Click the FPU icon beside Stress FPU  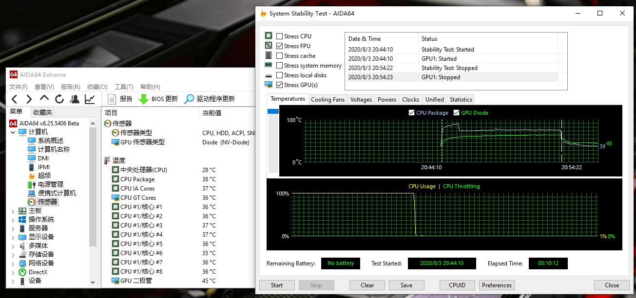click(269, 46)
